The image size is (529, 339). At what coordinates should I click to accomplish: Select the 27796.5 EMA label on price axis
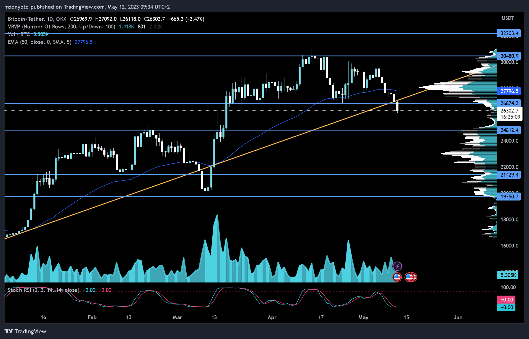[x=509, y=91]
